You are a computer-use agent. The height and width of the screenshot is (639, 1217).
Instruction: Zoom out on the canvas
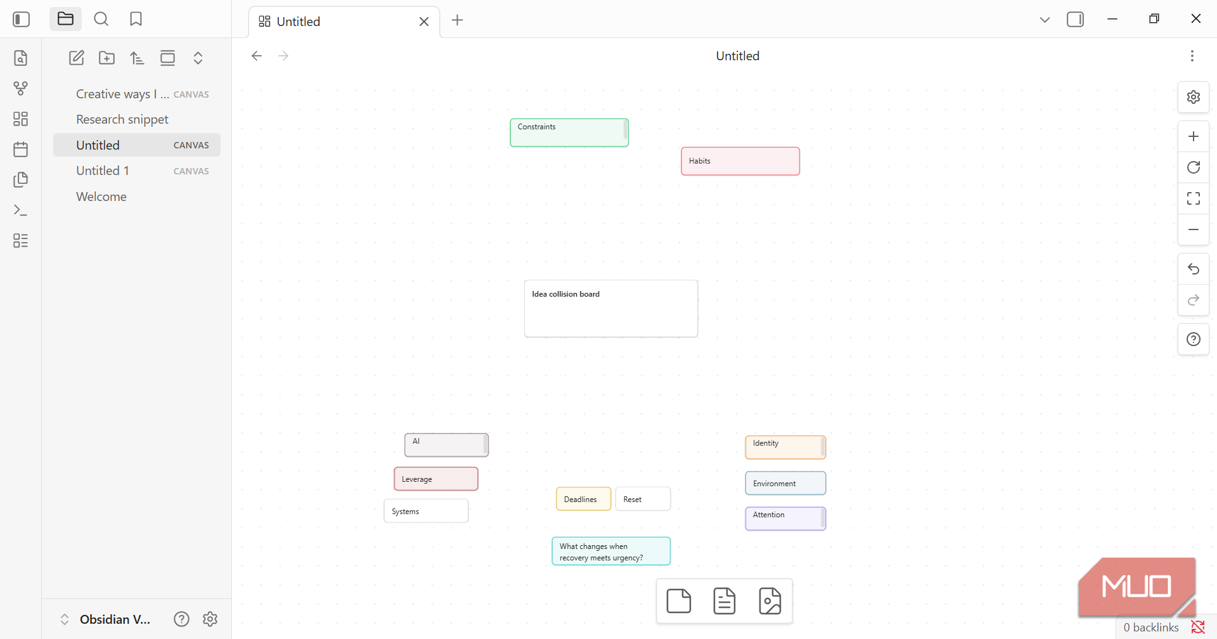click(x=1194, y=229)
